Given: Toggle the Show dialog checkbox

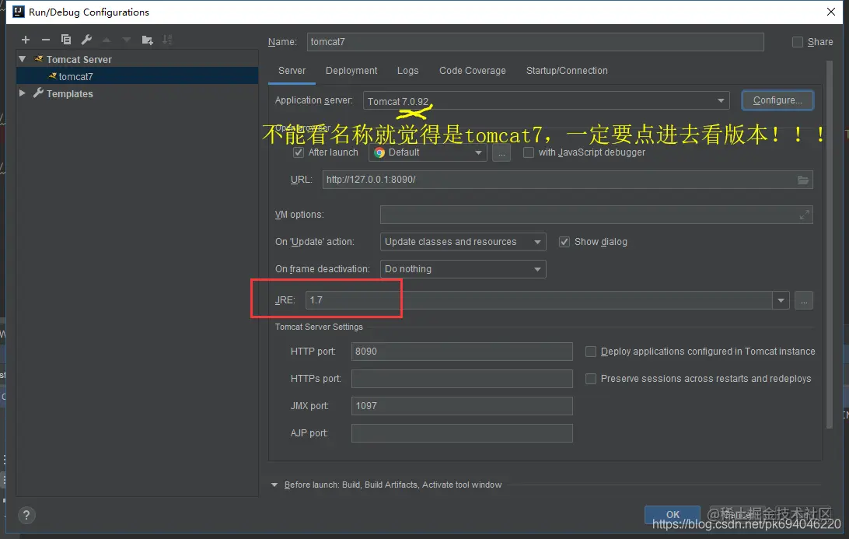Looking at the screenshot, I should point(564,242).
